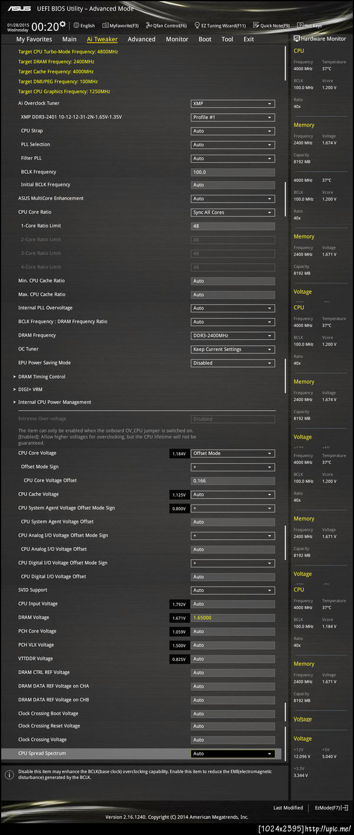Click the DRAM Voltage 1.65000 field
This screenshot has height=835, width=354.
tap(233, 618)
